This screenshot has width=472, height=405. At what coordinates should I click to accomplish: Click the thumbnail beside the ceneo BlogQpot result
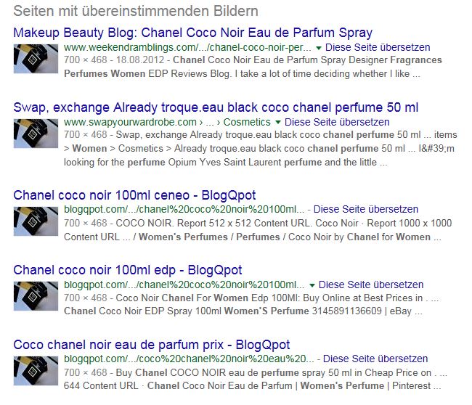click(36, 221)
